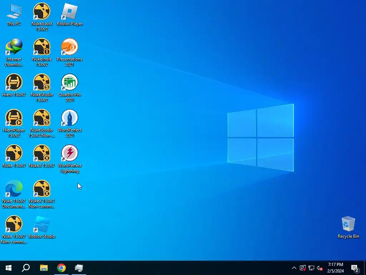Select the Quattro Pro 2021 shortcut

(x=70, y=88)
